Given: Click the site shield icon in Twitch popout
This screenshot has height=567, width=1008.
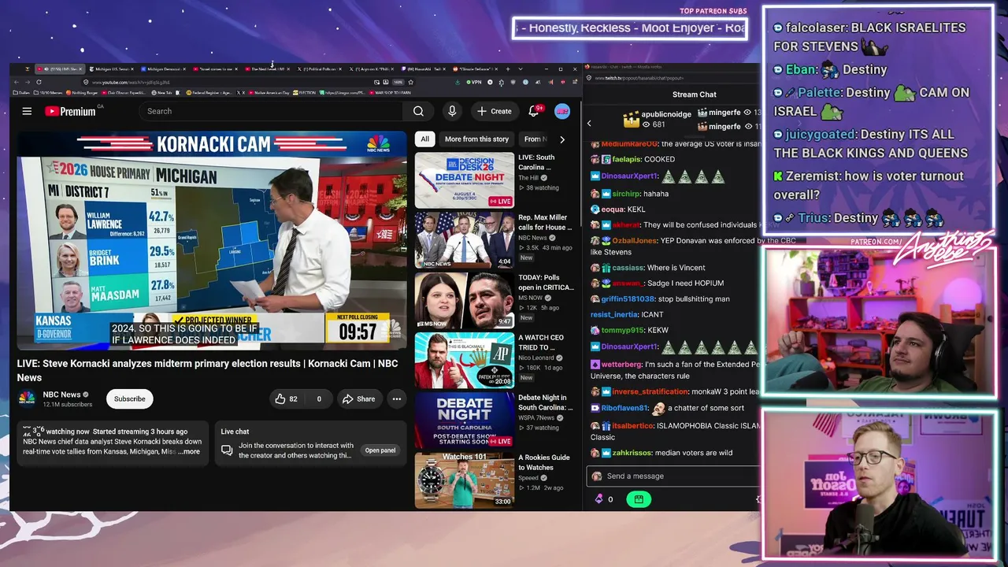Looking at the screenshot, I should [588, 78].
